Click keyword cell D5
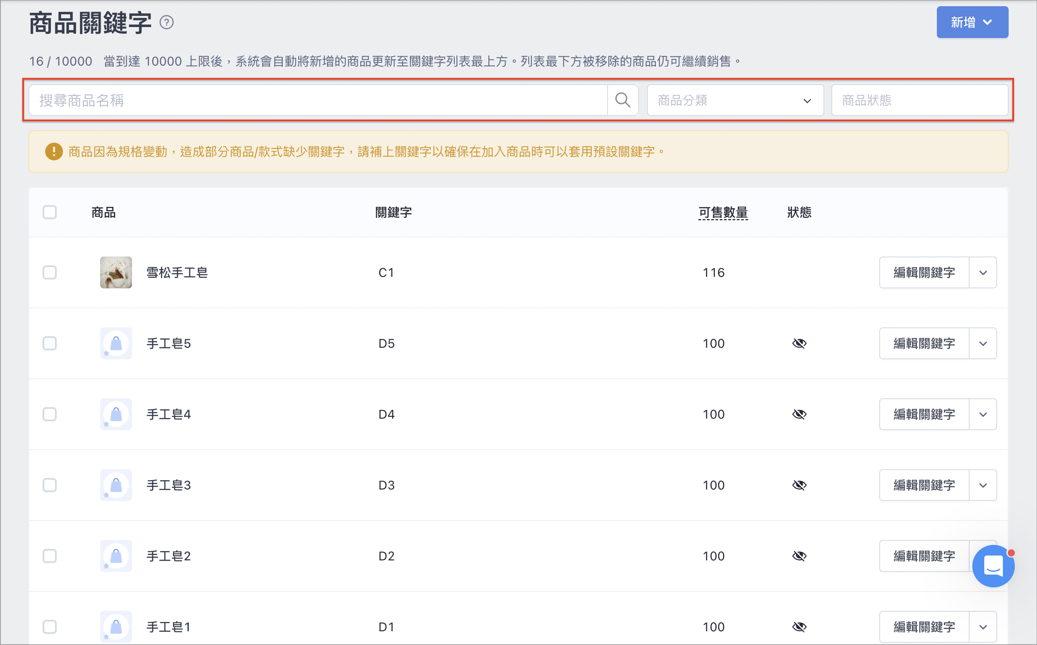This screenshot has width=1037, height=645. (386, 343)
